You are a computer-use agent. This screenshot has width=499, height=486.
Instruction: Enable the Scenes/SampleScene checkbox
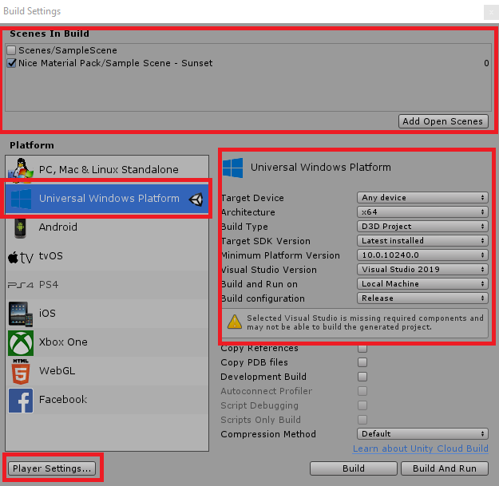pyautogui.click(x=11, y=50)
